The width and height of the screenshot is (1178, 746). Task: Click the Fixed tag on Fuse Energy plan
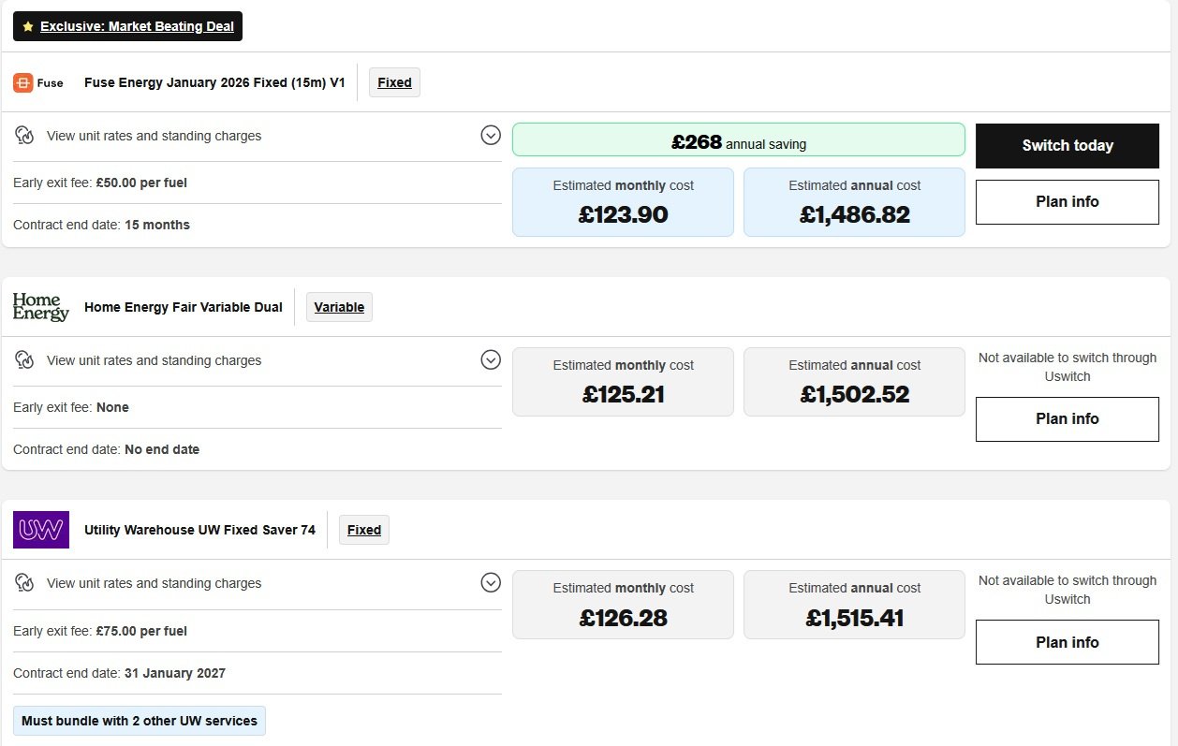[394, 82]
